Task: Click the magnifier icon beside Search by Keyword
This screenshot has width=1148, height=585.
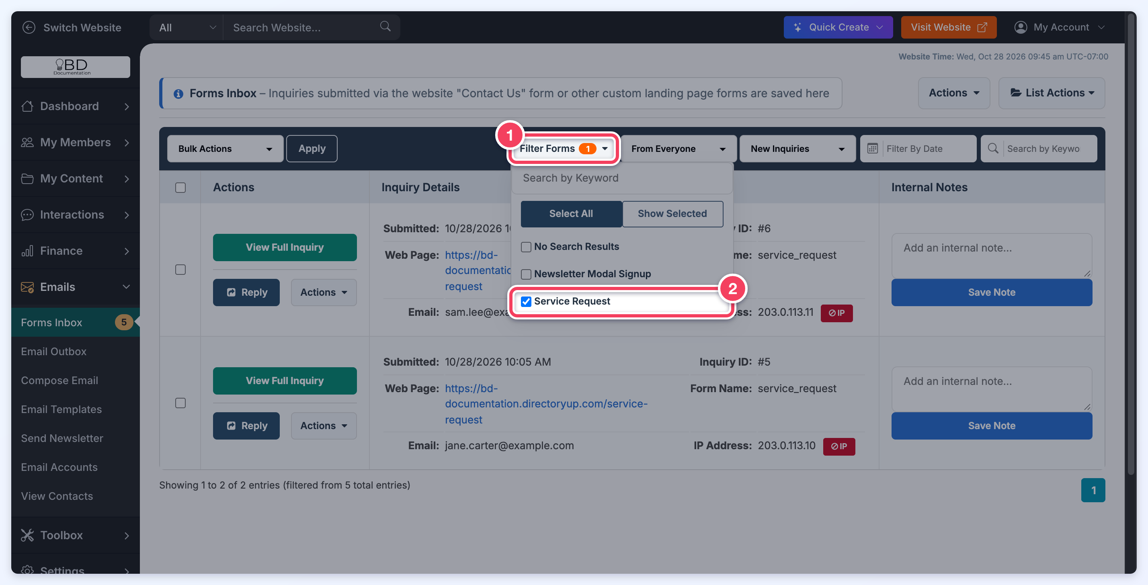Action: (x=992, y=148)
